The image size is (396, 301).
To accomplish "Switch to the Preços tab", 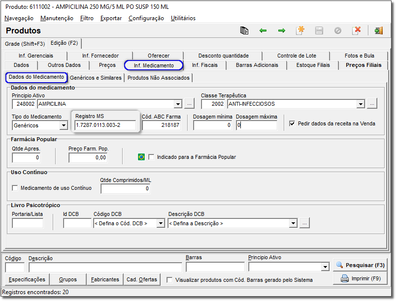I will click(x=107, y=65).
